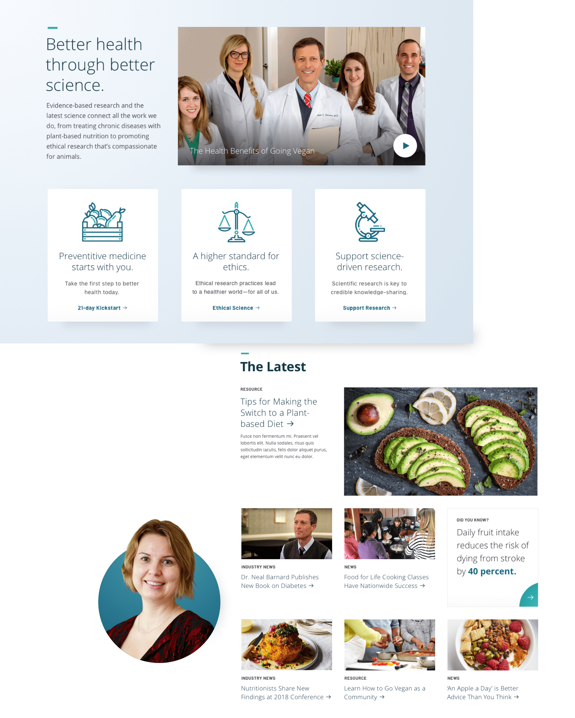This screenshot has height=718, width=575.
Task: Open 'Tips for Making the Switch' article
Action: click(279, 413)
